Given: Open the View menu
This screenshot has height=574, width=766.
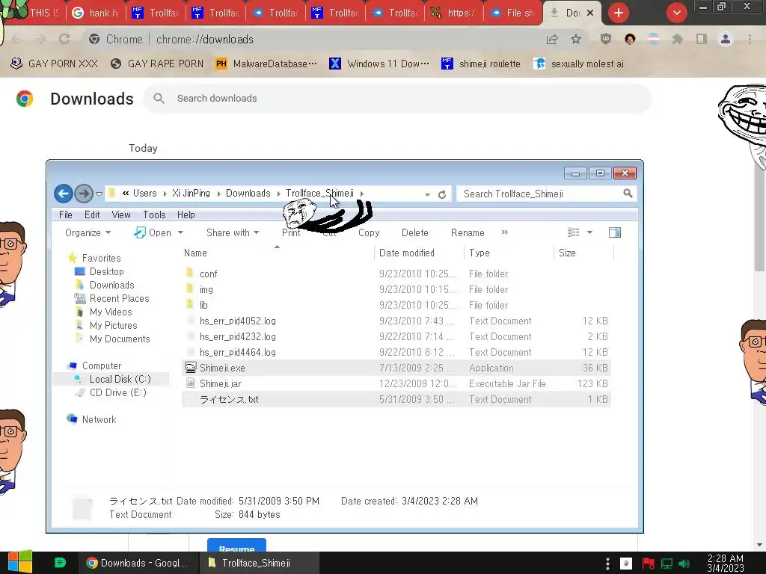Looking at the screenshot, I should (121, 215).
